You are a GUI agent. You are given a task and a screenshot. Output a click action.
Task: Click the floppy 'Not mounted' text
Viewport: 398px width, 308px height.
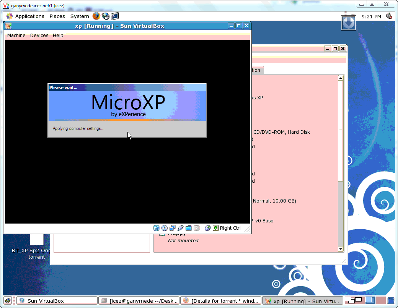(183, 241)
